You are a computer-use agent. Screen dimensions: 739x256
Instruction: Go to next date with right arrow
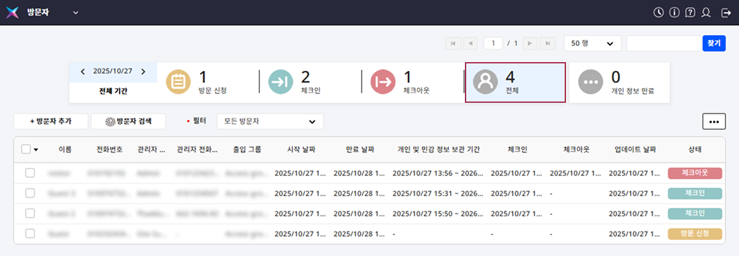pos(143,71)
